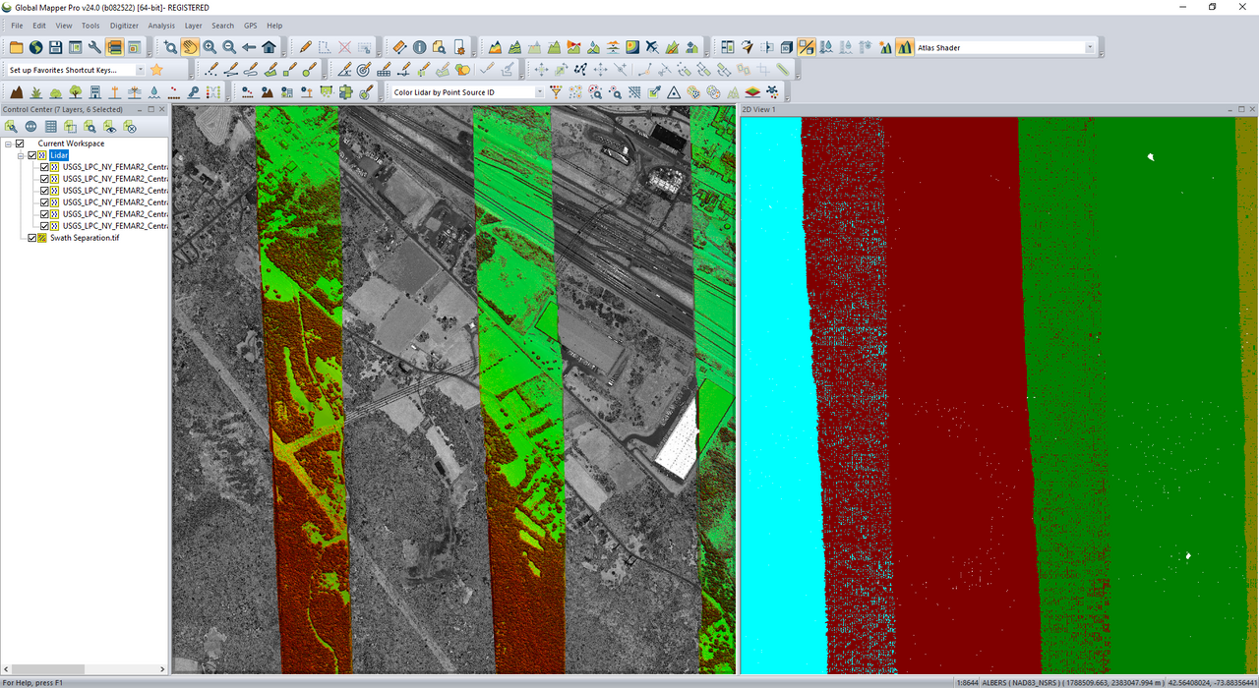Open the Atlas Shader dropdown

tap(1090, 47)
